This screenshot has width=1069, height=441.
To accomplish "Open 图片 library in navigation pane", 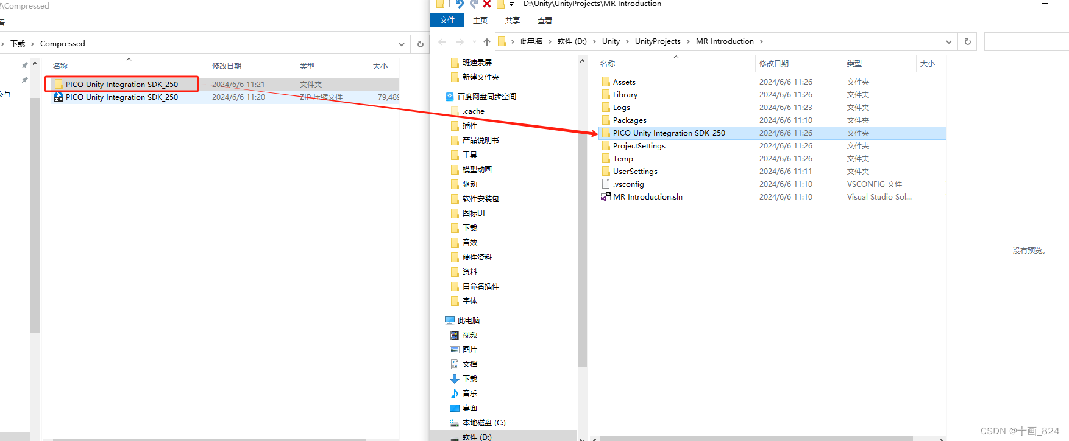I will coord(470,349).
